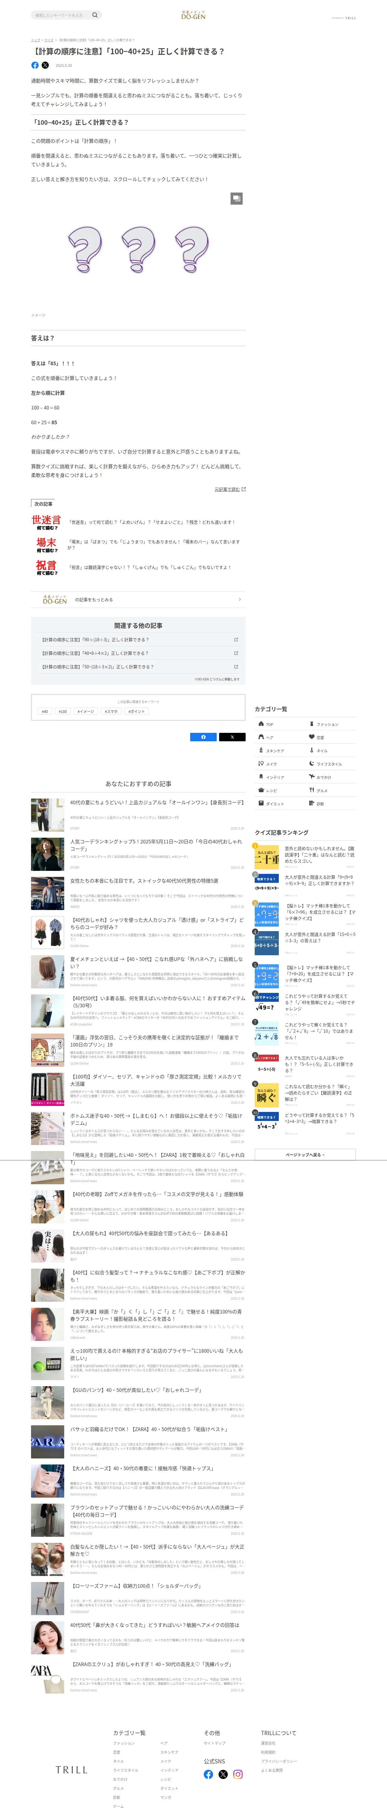The height and width of the screenshot is (1808, 387).
Task: Open the footer X official SNS icon
Action: coord(223,1774)
